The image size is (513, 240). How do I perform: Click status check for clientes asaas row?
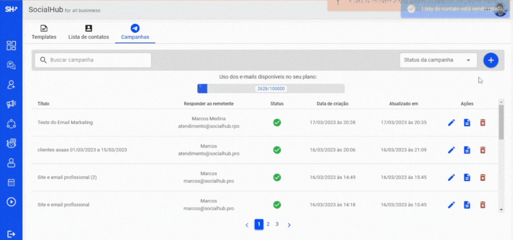[277, 150]
